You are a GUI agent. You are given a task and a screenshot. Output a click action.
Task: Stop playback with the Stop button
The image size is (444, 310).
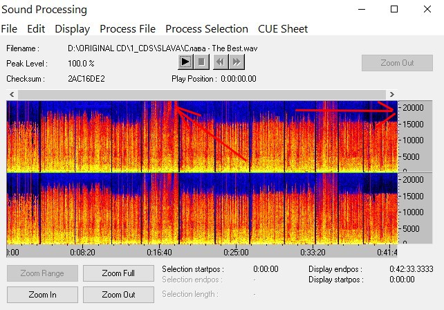pos(201,62)
